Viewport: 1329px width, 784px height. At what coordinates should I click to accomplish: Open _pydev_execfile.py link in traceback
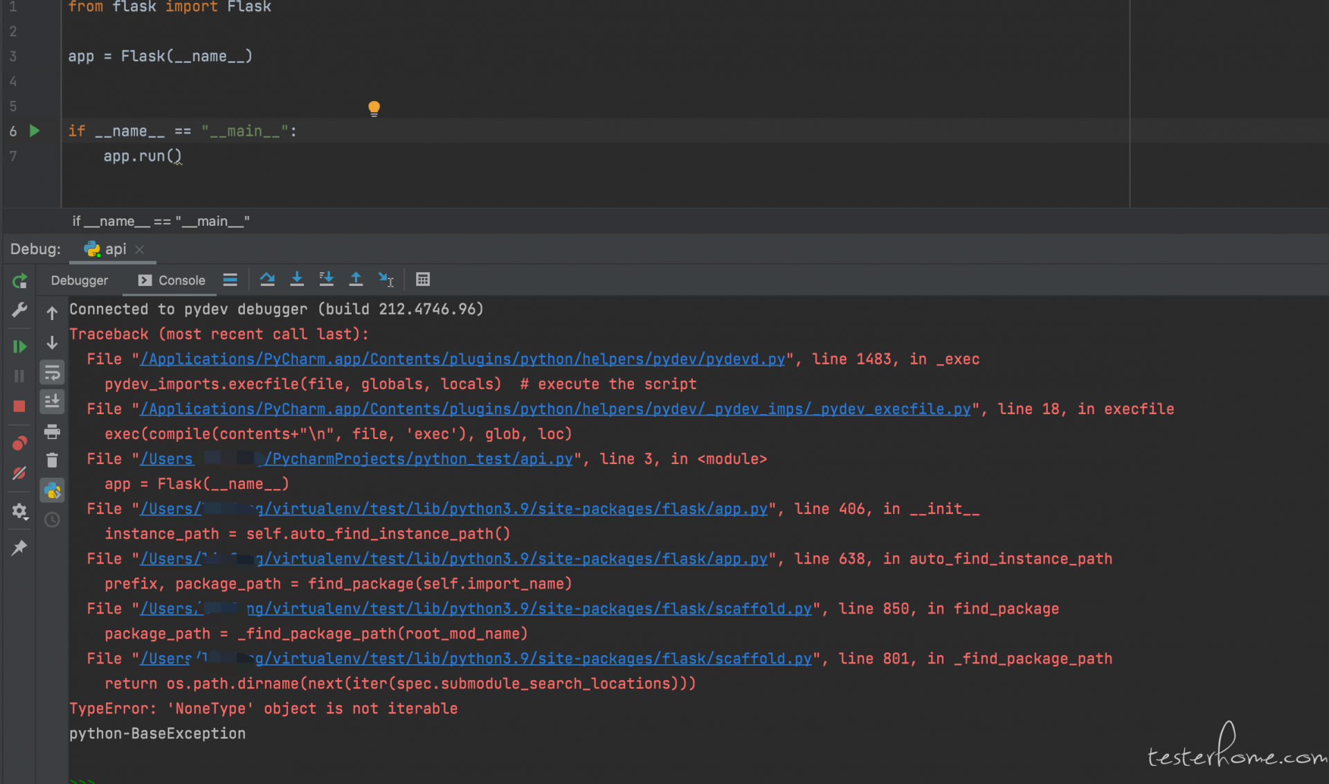pos(556,409)
